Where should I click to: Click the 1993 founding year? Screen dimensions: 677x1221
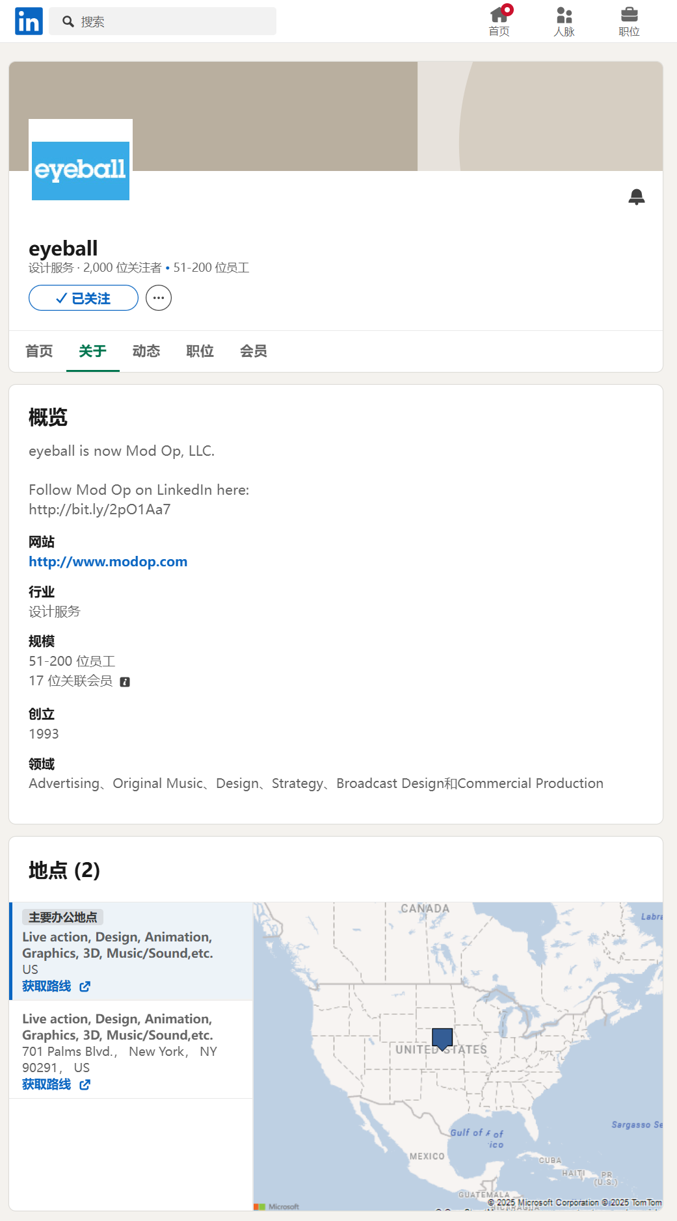[x=44, y=734]
